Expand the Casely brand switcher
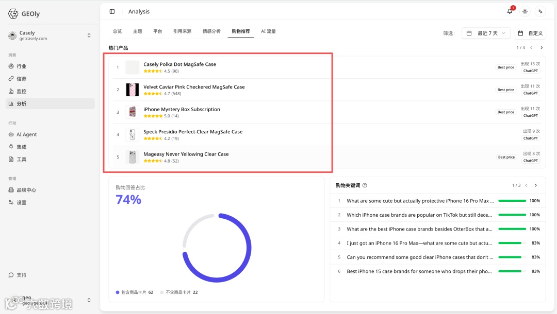This screenshot has height=314, width=557. click(89, 36)
